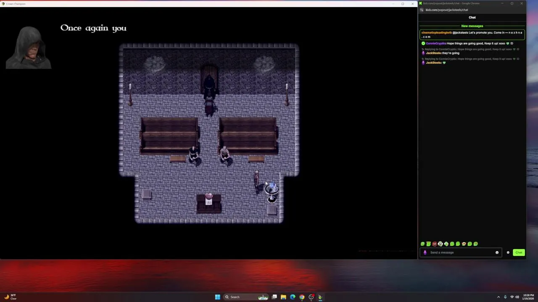This screenshot has height=302, width=538.
Task: Open the Windows Start menu
Action: click(218, 297)
